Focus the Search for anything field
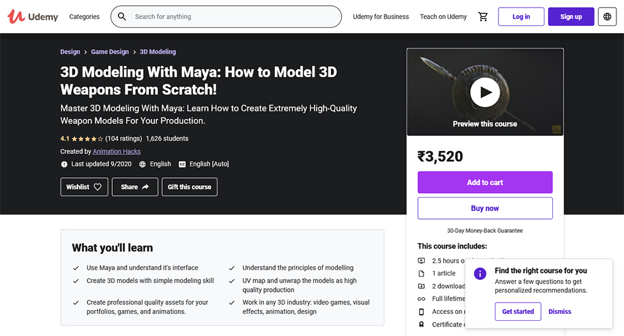Viewport: 624px width, 336px height. 226,17
